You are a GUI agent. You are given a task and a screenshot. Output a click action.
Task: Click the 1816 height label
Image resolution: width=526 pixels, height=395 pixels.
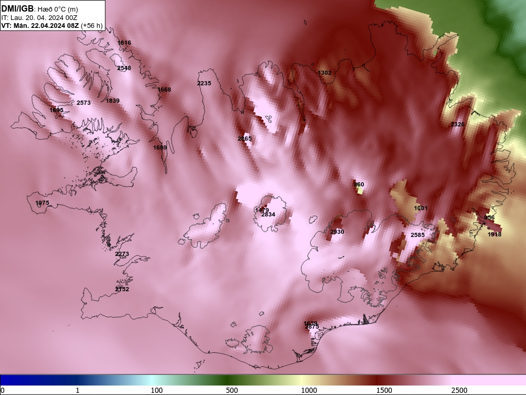[x=124, y=43]
